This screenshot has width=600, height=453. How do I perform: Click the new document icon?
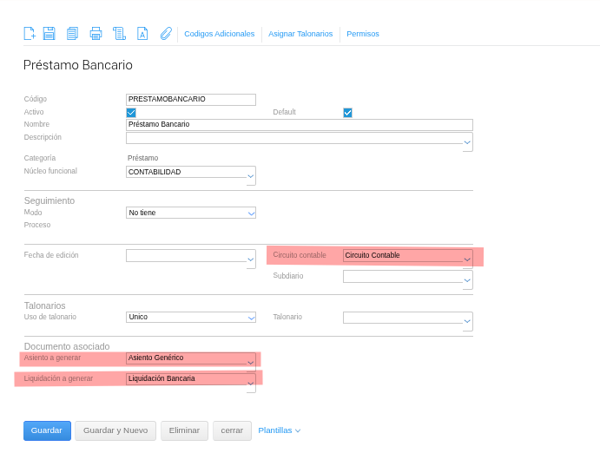30,34
